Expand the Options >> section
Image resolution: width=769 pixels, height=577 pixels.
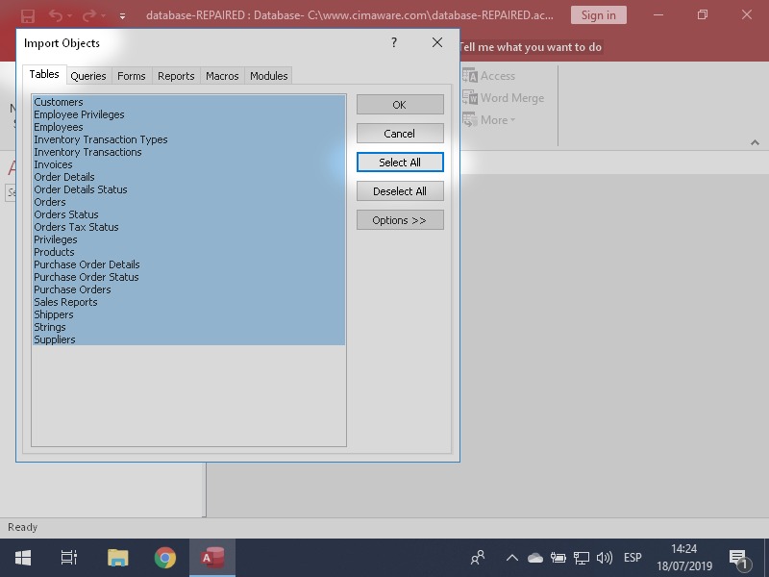[400, 220]
